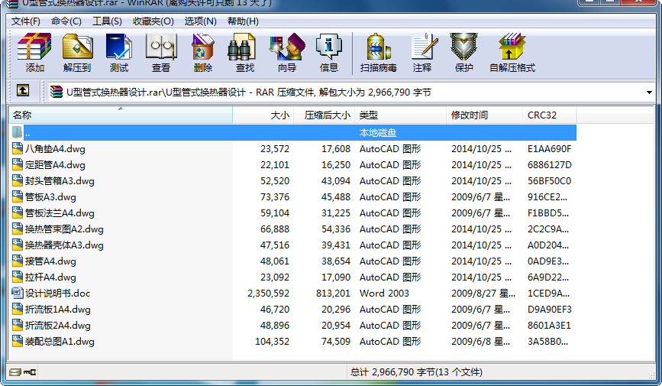662x386 pixels.
Task: Sort by 大小 column header
Action: pos(263,115)
